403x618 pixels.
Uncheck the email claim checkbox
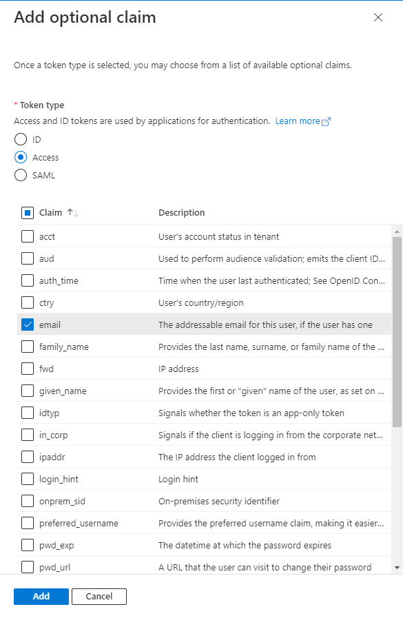pos(27,325)
